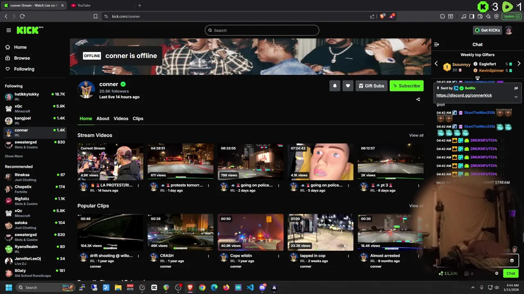This screenshot has height=294, width=524.
Task: Open Brave VPN shield icon
Action: coord(497,16)
